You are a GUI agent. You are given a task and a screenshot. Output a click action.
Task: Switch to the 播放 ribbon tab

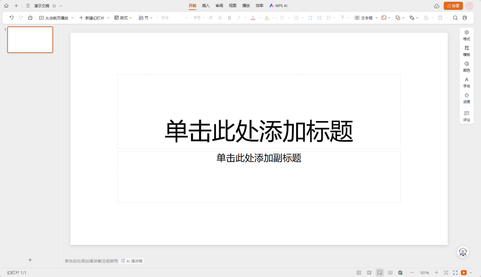click(x=245, y=5)
